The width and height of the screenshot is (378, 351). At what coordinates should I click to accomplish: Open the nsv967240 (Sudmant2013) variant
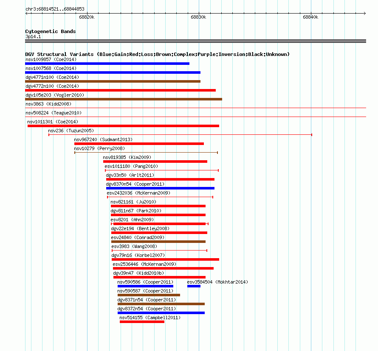(139, 144)
